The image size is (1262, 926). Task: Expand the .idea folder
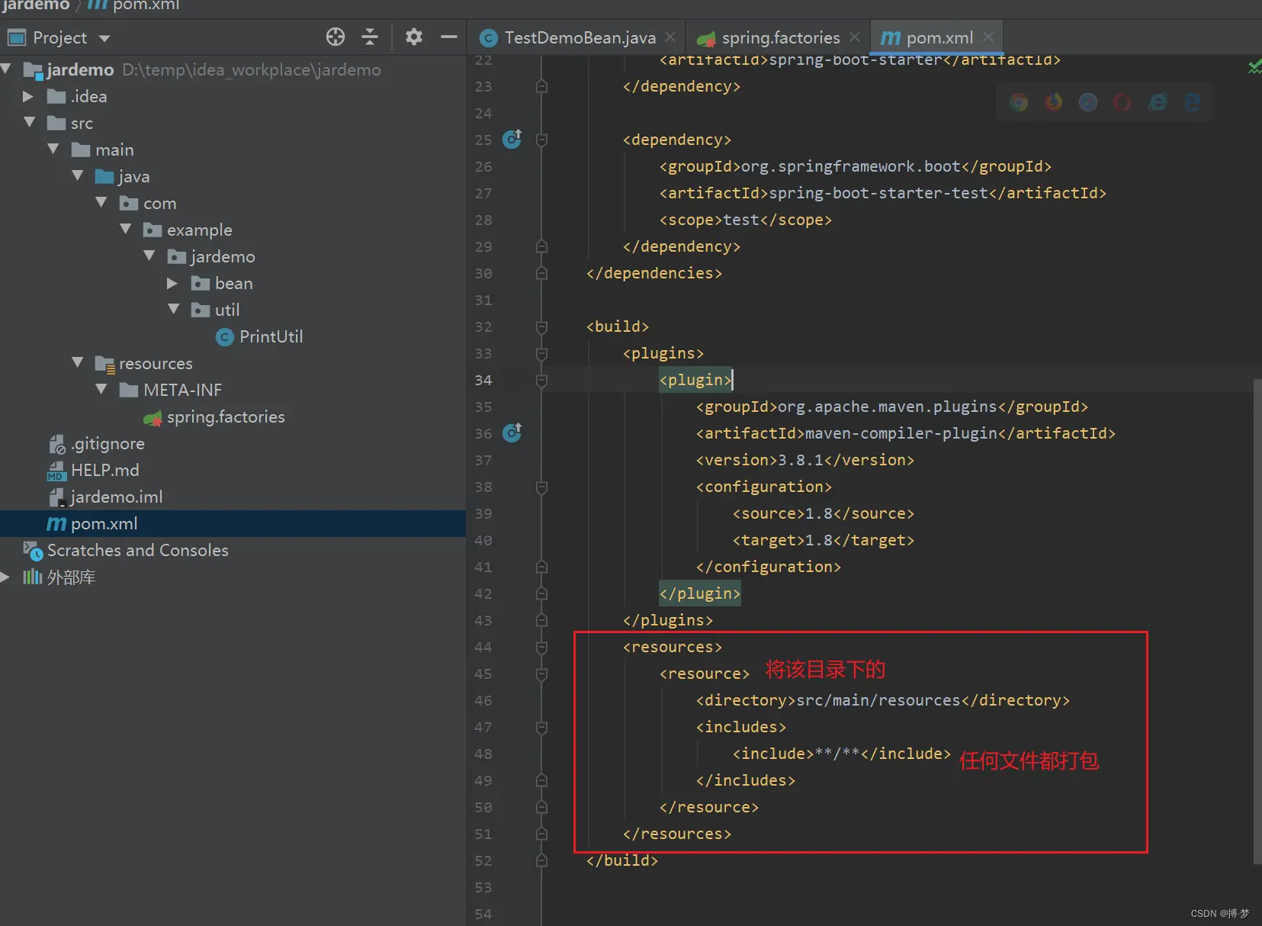click(28, 96)
